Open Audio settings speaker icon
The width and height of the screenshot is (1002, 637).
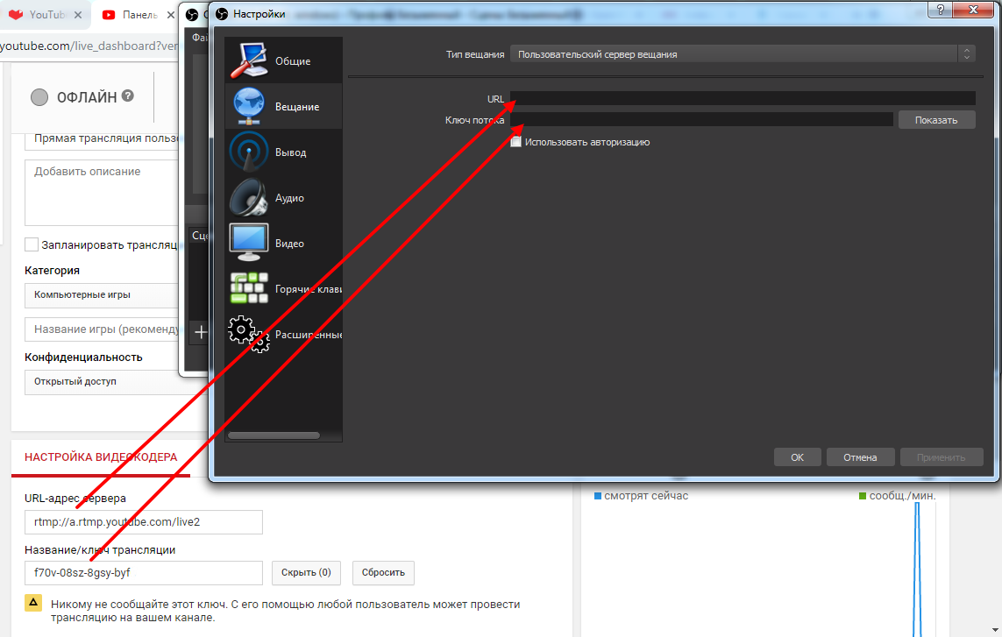coord(248,198)
